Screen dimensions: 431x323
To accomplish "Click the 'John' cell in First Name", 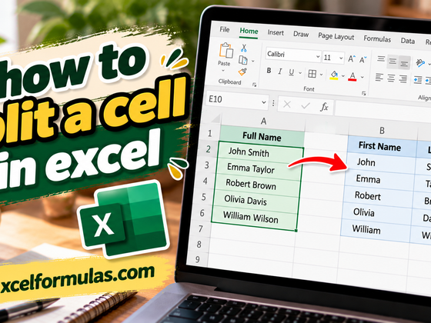I will pos(381,162).
